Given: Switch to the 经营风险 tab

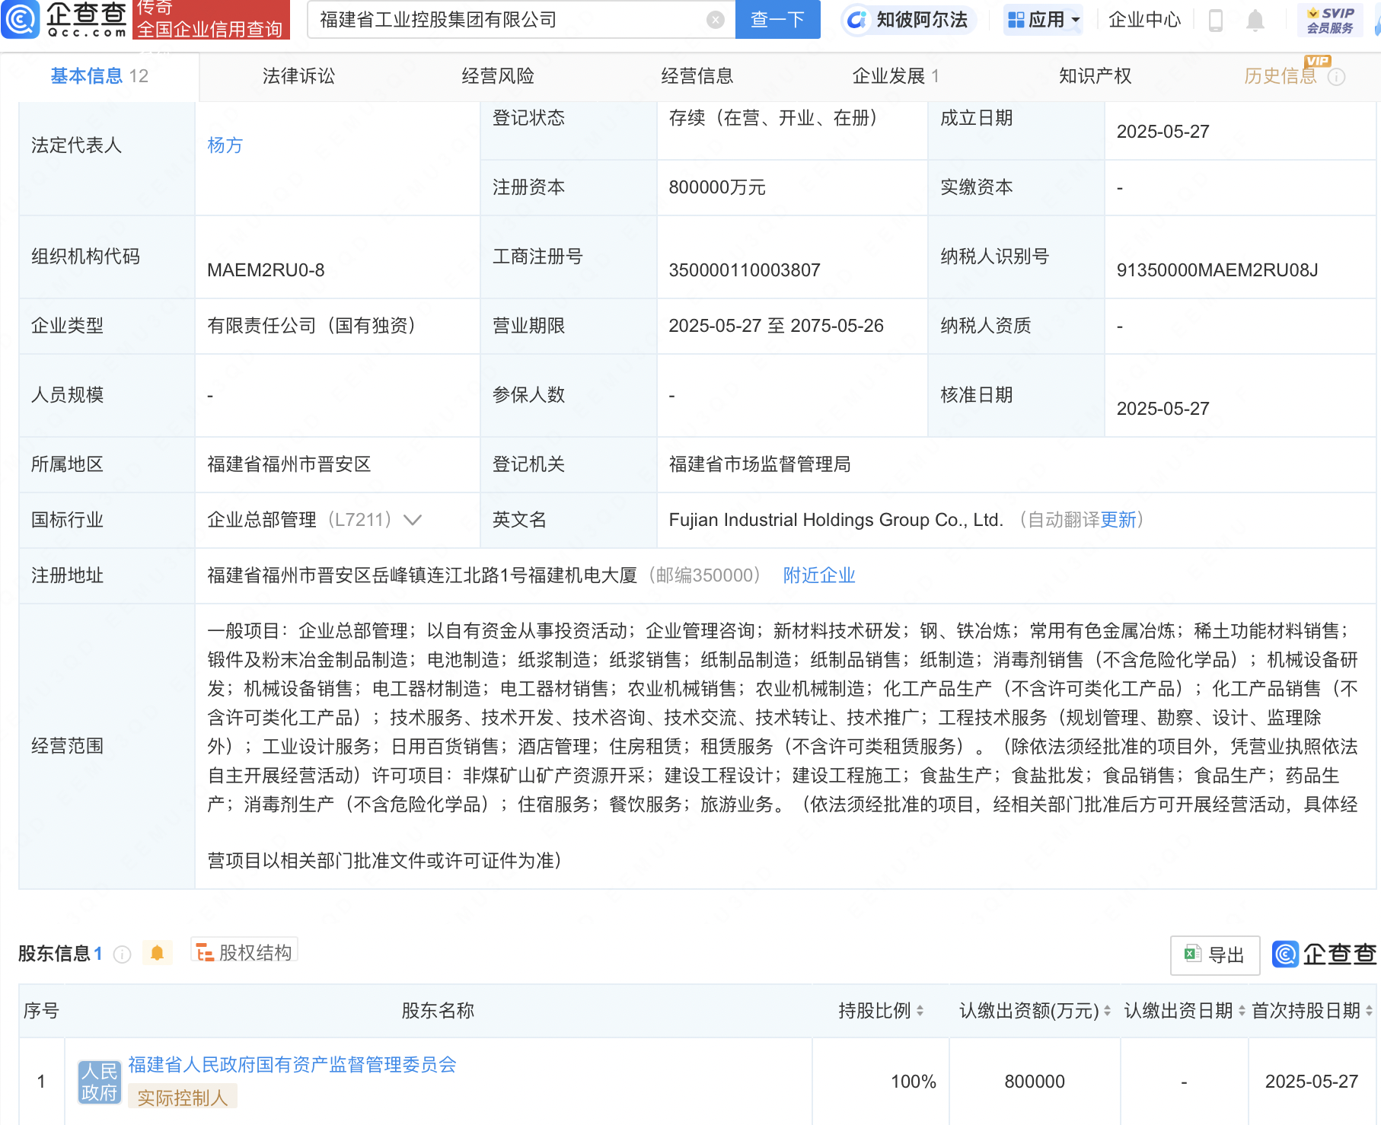Looking at the screenshot, I should coord(498,76).
